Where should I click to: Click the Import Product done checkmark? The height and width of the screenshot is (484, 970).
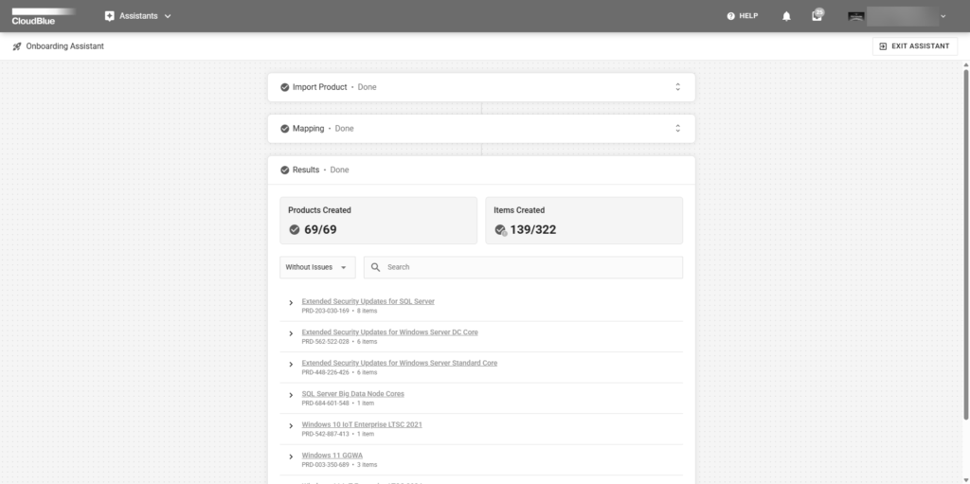coord(284,87)
